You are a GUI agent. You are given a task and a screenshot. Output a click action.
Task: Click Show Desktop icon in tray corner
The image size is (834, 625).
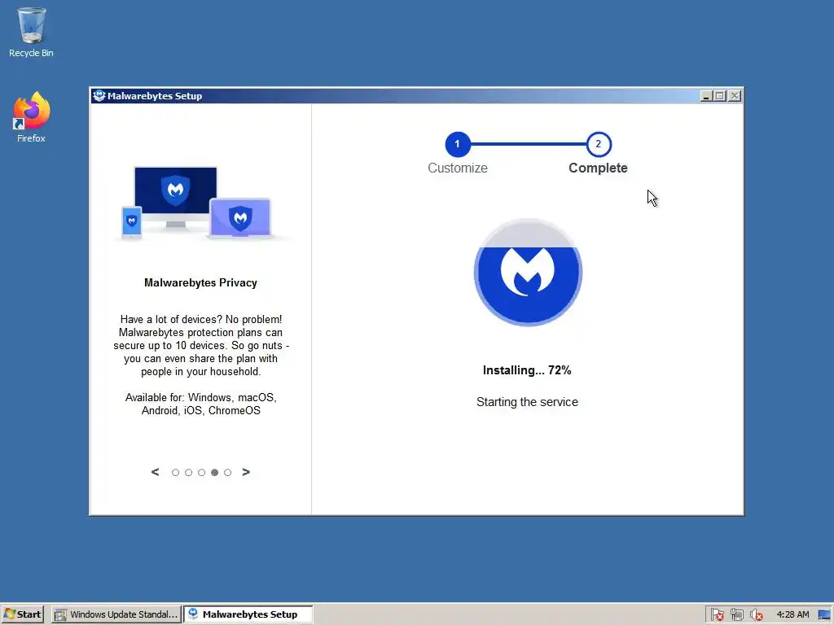coord(824,615)
